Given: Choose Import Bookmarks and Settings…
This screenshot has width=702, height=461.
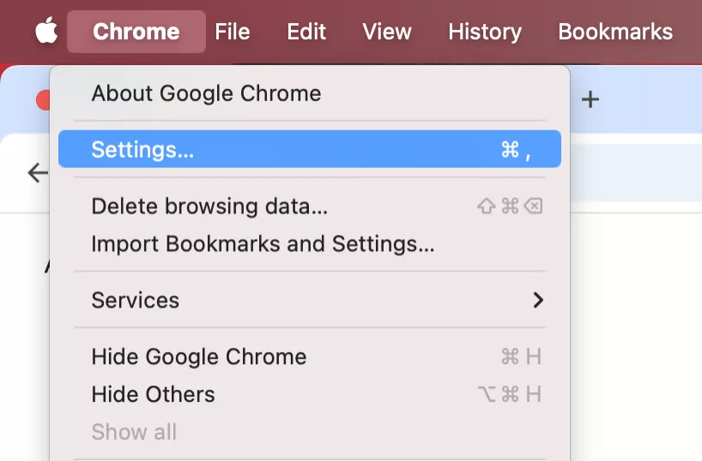Looking at the screenshot, I should [x=263, y=244].
